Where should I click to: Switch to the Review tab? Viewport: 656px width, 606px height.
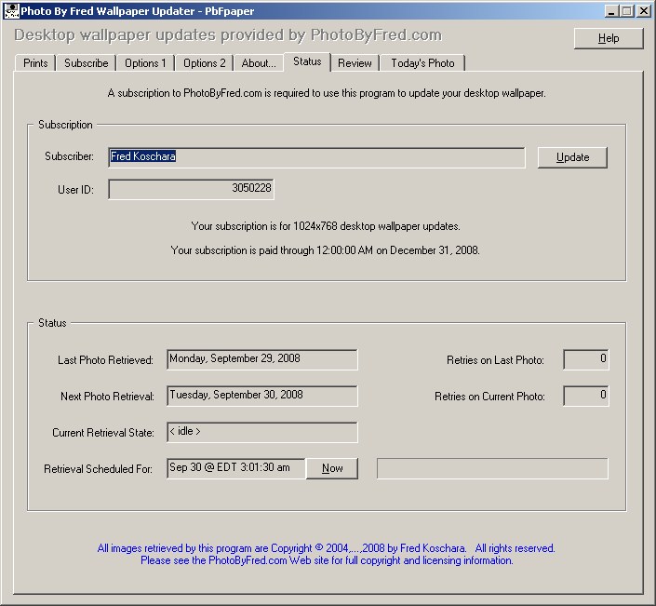coord(355,63)
